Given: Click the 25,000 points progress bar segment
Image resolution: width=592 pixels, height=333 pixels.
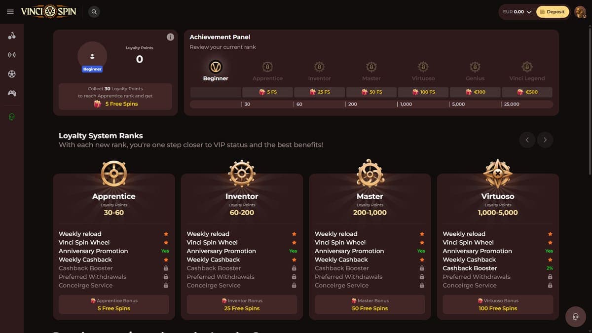Looking at the screenshot, I should (527, 104).
